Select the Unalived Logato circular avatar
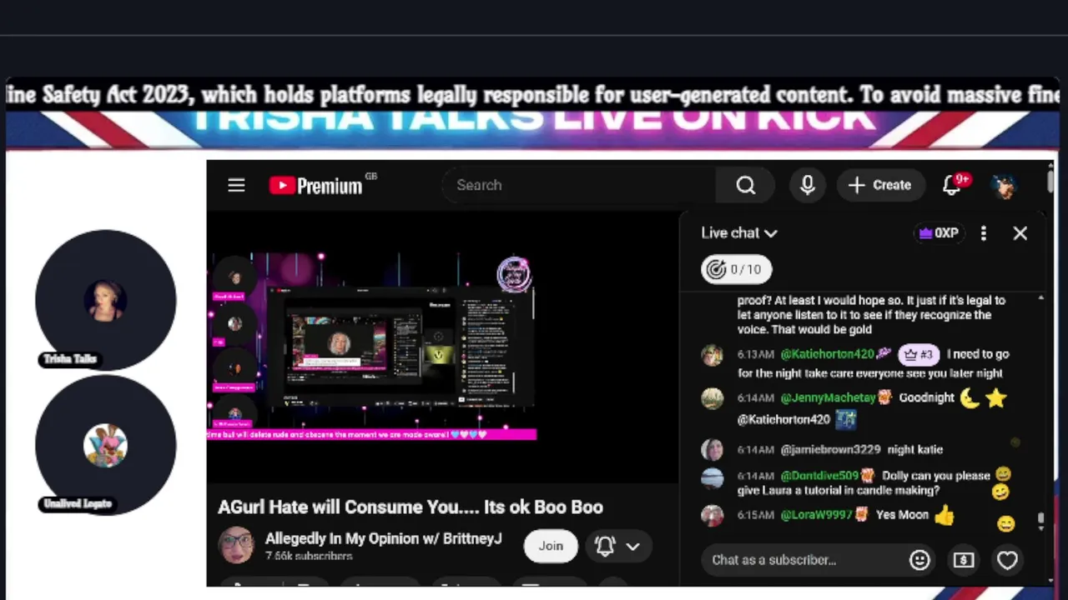Viewport: 1068px width, 600px height. pos(106,445)
